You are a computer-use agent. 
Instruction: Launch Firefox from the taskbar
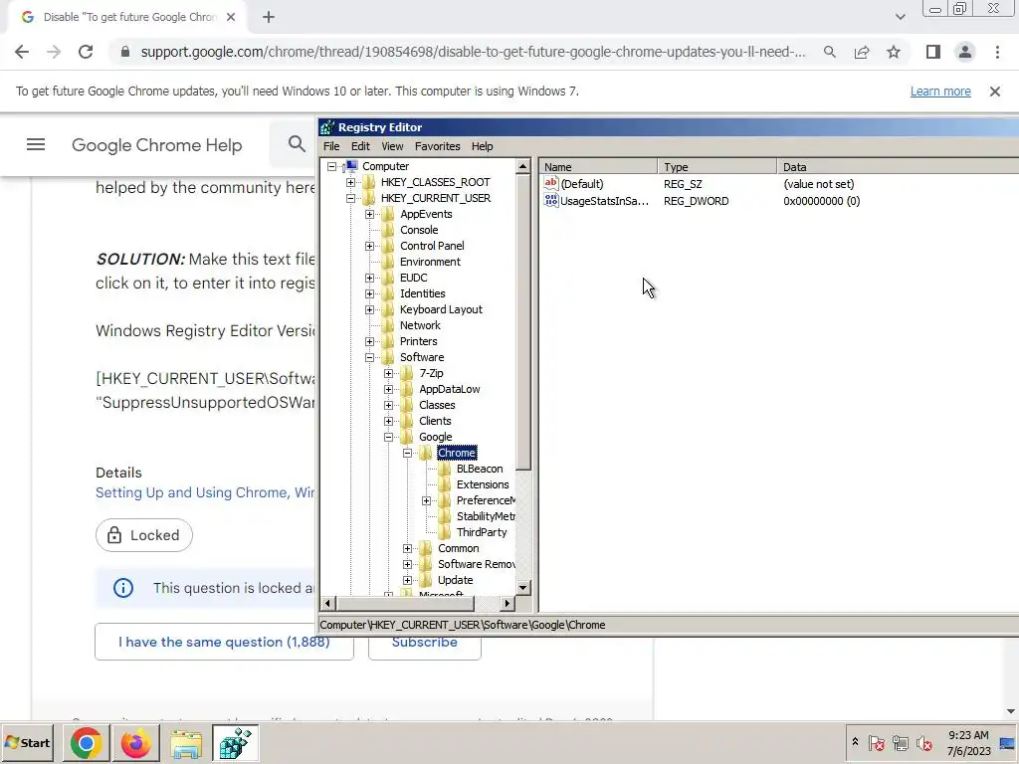click(135, 743)
